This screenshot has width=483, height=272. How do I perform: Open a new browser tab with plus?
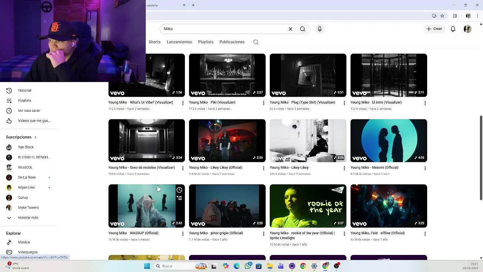[193, 5]
